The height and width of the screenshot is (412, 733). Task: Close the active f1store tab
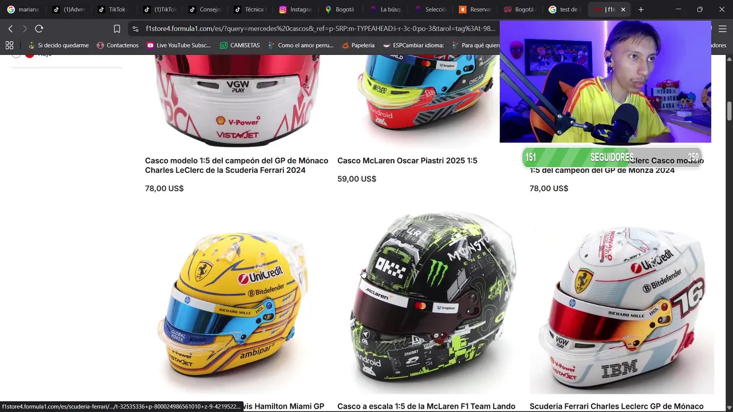point(623,10)
